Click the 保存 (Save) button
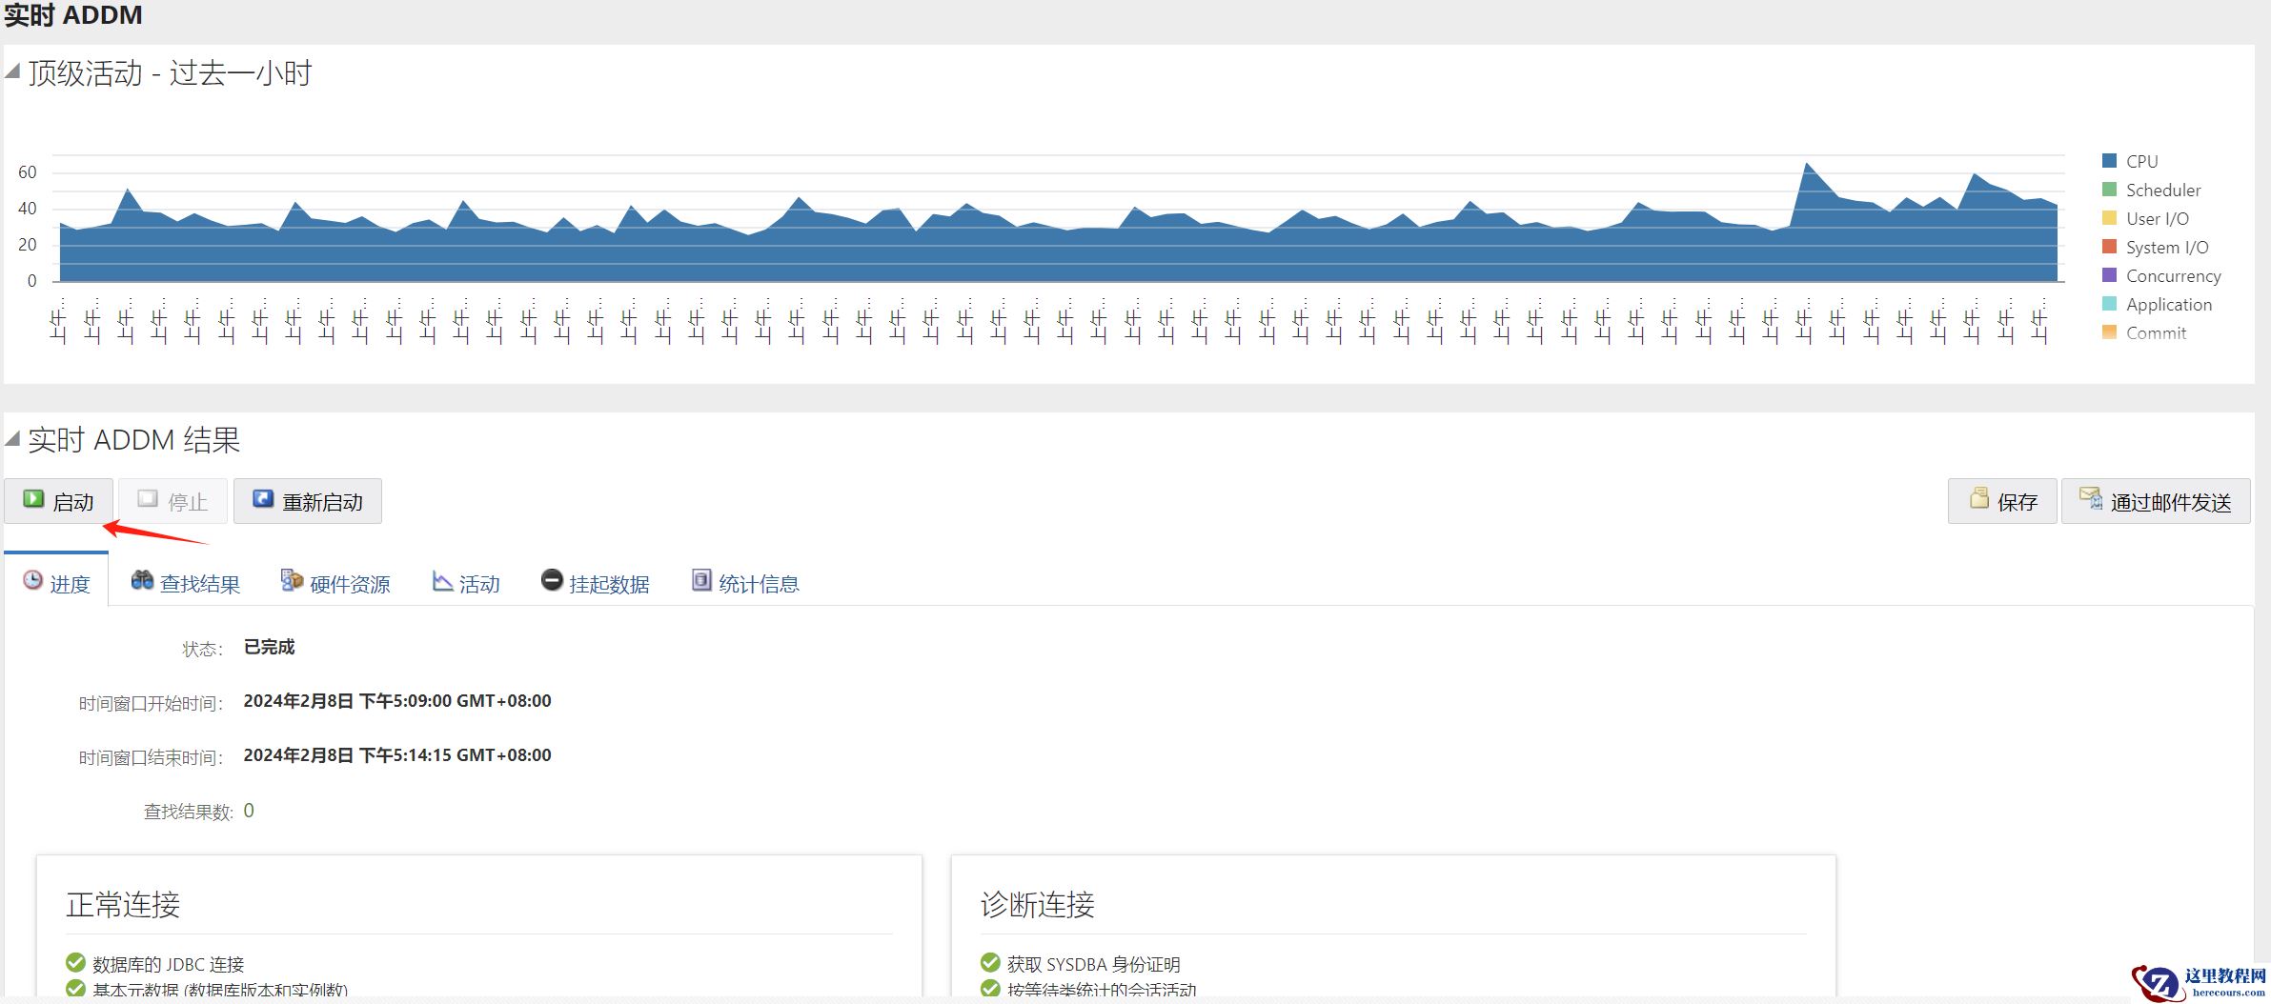This screenshot has width=2271, height=1004. (2002, 501)
